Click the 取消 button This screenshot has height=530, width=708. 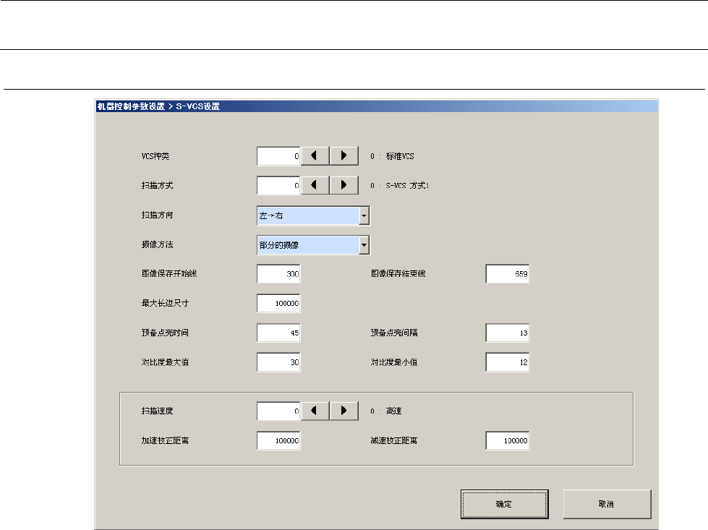(x=607, y=504)
